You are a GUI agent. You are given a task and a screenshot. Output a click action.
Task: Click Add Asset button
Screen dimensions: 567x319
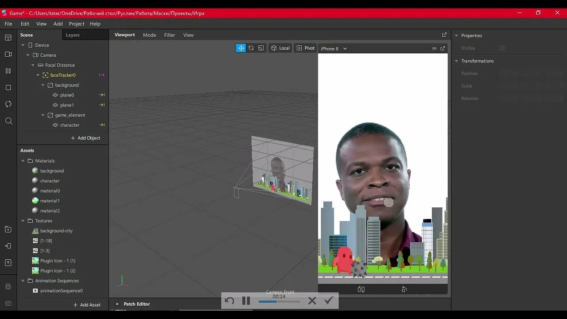coord(87,305)
